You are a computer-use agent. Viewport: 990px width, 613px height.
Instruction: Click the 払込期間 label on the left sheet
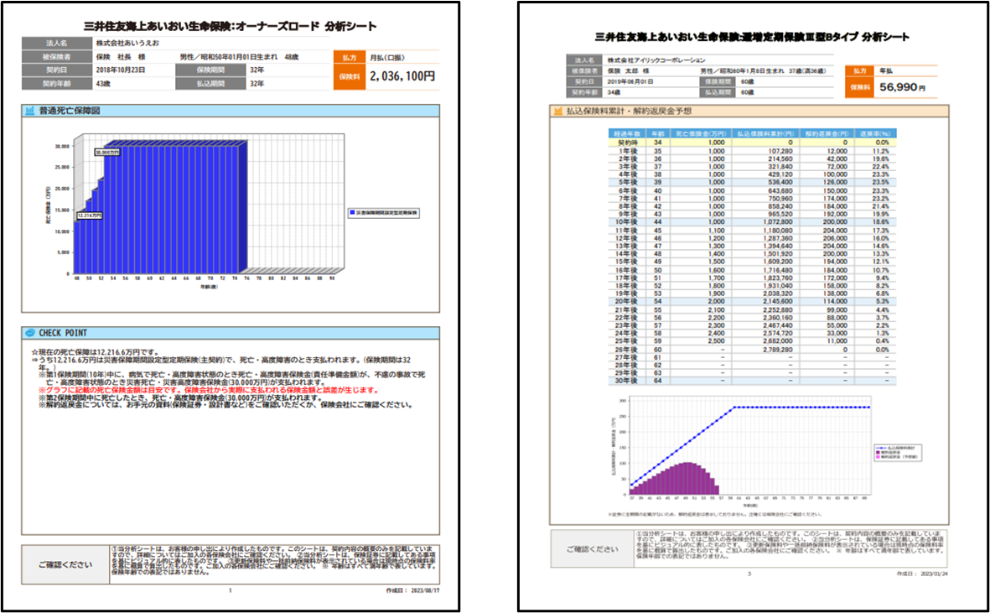(211, 83)
